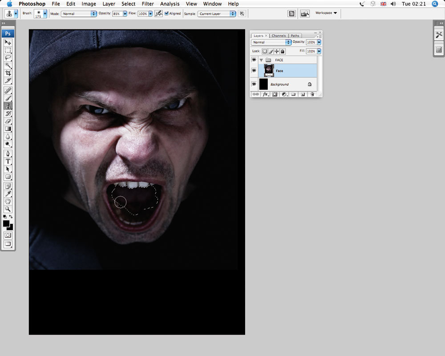Toggle visibility of the FACE group
The image size is (445, 356).
pyautogui.click(x=254, y=60)
